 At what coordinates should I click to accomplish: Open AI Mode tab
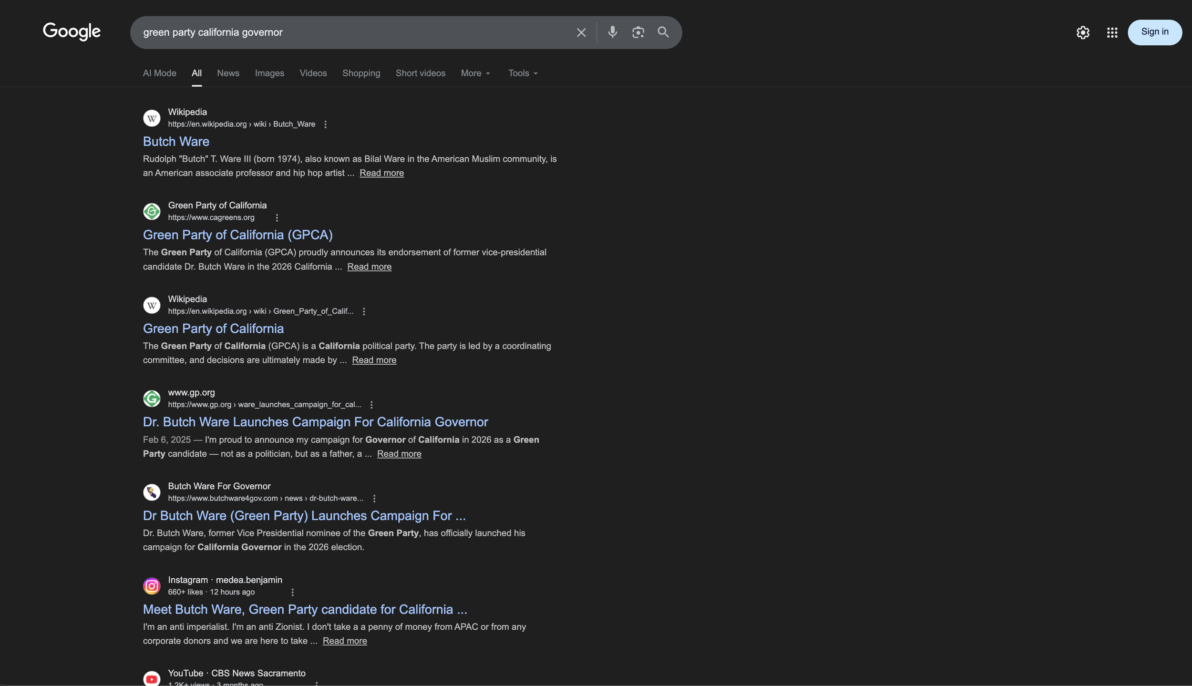point(159,73)
